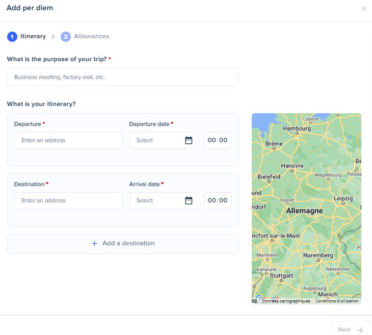Viewport: 372px width, 335px height.
Task: Click the Google logo on the map
Action: (x=268, y=298)
